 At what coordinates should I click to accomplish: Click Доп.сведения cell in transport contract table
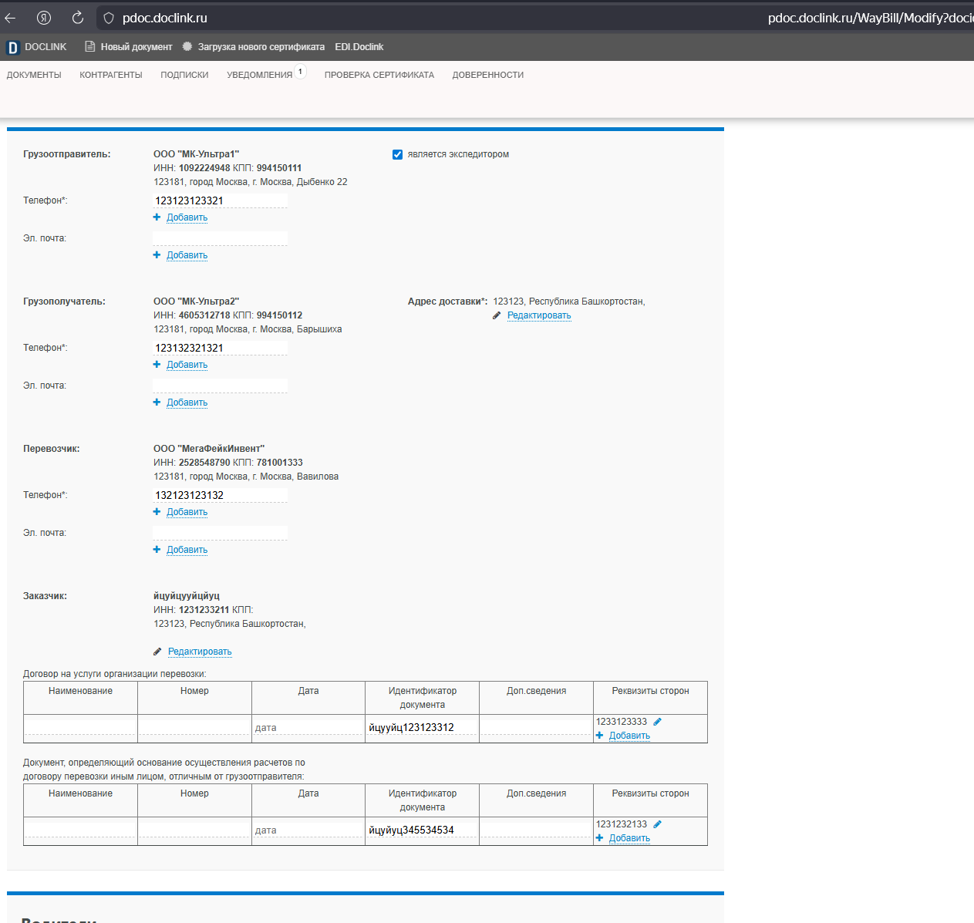coord(536,727)
